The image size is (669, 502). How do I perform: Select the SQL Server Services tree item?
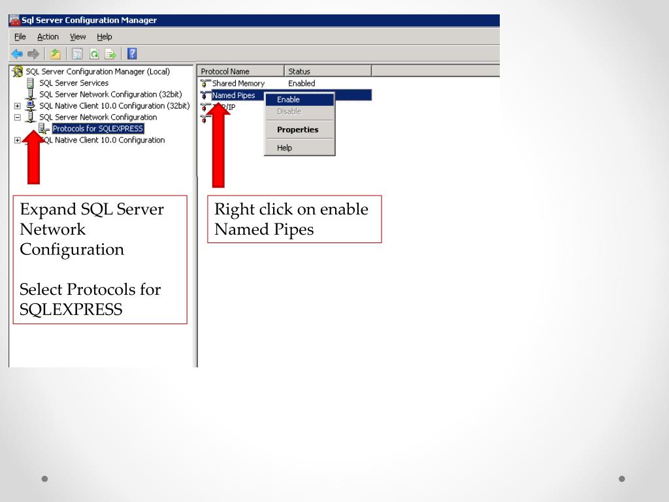(74, 83)
